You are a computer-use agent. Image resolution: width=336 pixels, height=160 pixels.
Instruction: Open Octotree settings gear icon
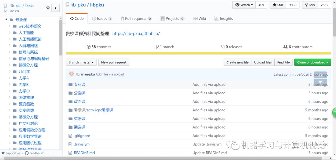tap(48, 8)
